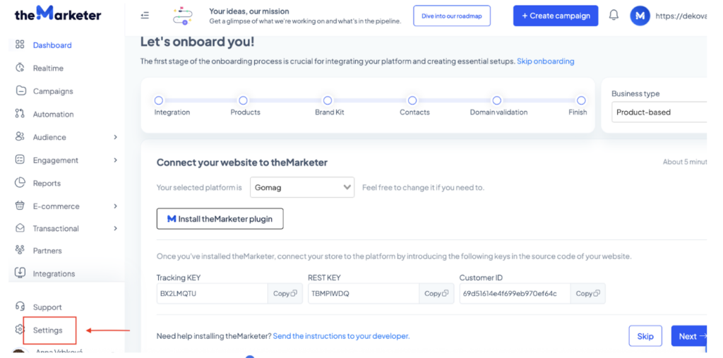
Task: Open the Business type dropdown
Action: click(x=659, y=112)
